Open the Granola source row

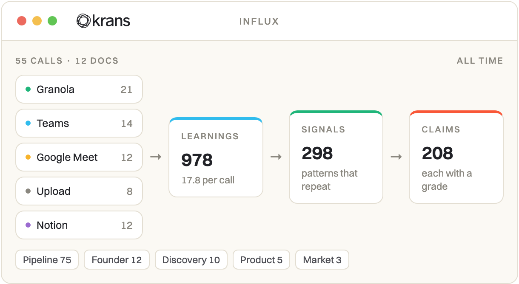pyautogui.click(x=79, y=89)
